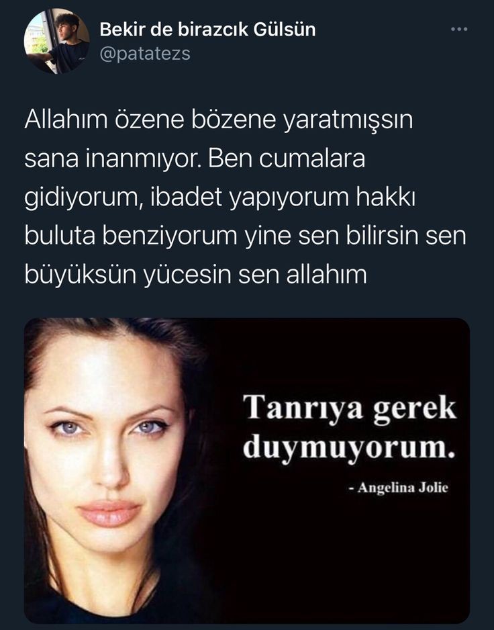Viewport: 494px width, 630px height.
Task: Visit the @patatezs handle link
Action: (x=145, y=54)
